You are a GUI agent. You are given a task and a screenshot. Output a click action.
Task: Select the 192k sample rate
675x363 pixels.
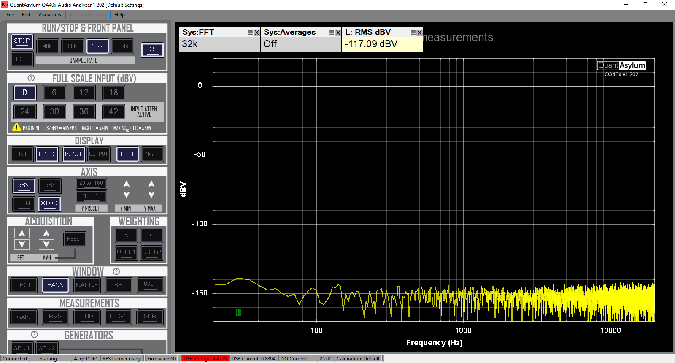(x=97, y=46)
